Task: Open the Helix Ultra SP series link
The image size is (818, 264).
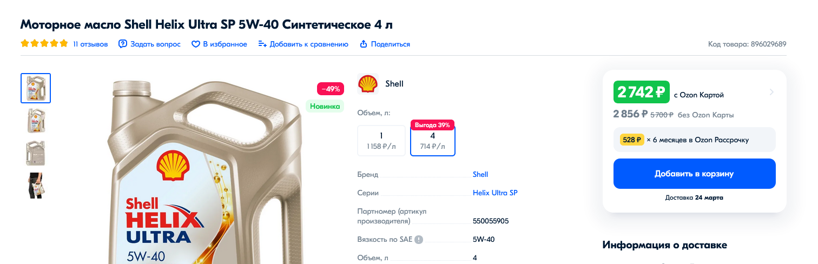Action: pyautogui.click(x=495, y=193)
